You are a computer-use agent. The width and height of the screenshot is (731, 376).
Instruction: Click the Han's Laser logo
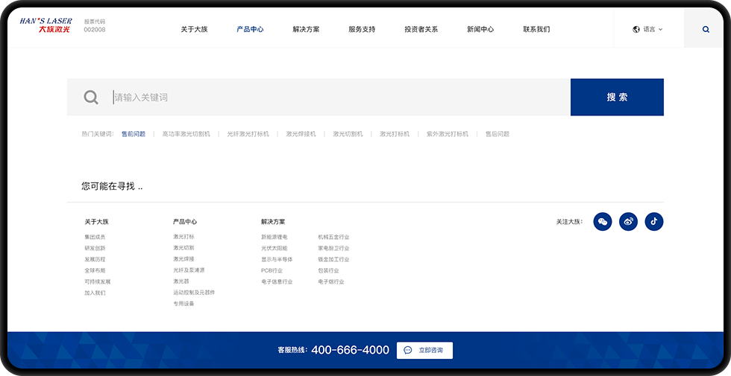point(46,26)
